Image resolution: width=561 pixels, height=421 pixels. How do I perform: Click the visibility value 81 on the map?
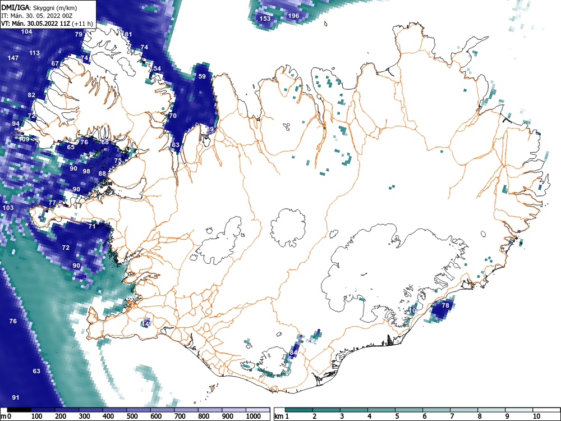128,34
